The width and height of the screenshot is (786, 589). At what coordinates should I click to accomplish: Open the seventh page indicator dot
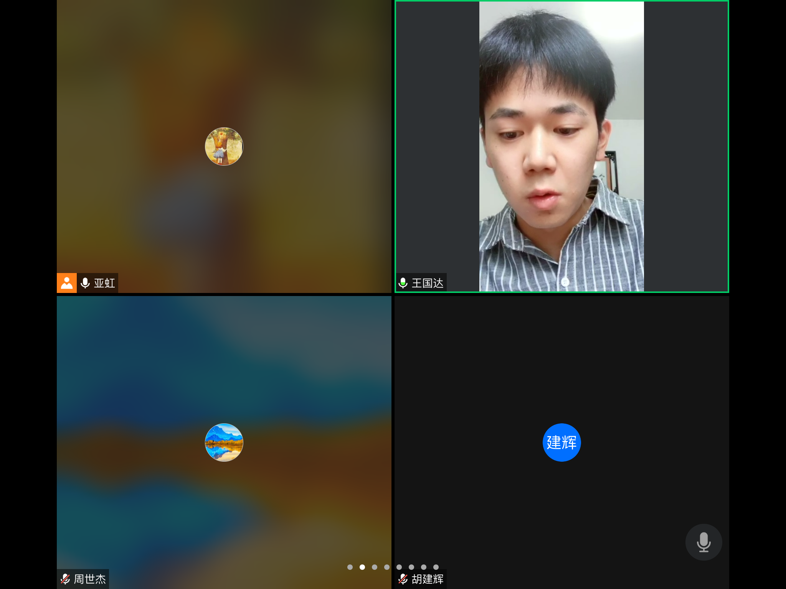424,567
